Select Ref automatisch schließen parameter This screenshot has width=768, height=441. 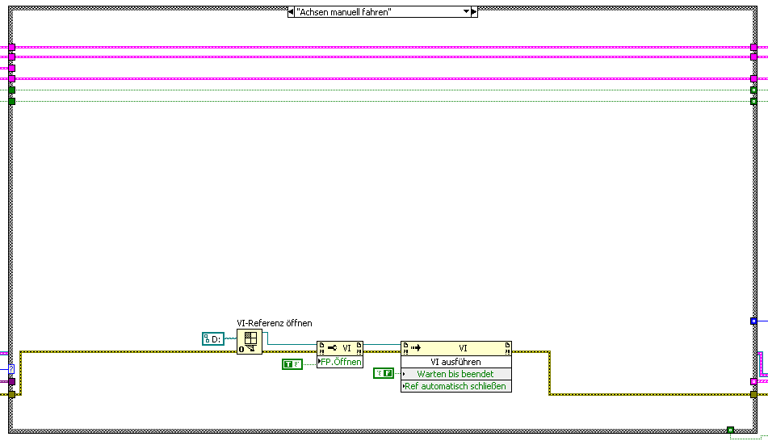pos(456,386)
